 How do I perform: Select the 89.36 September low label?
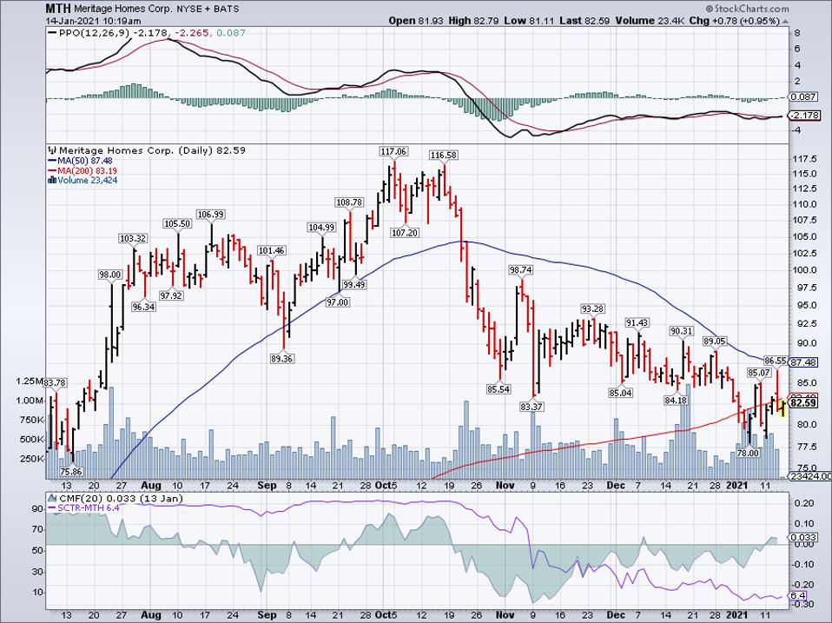click(281, 359)
